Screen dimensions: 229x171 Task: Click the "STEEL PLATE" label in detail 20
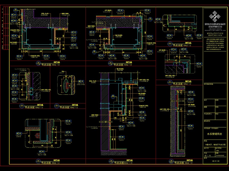click(x=45, y=14)
